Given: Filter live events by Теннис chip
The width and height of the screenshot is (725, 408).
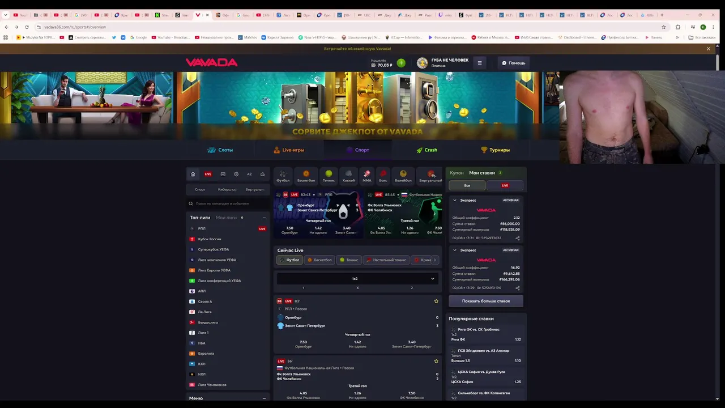Looking at the screenshot, I should pyautogui.click(x=349, y=260).
